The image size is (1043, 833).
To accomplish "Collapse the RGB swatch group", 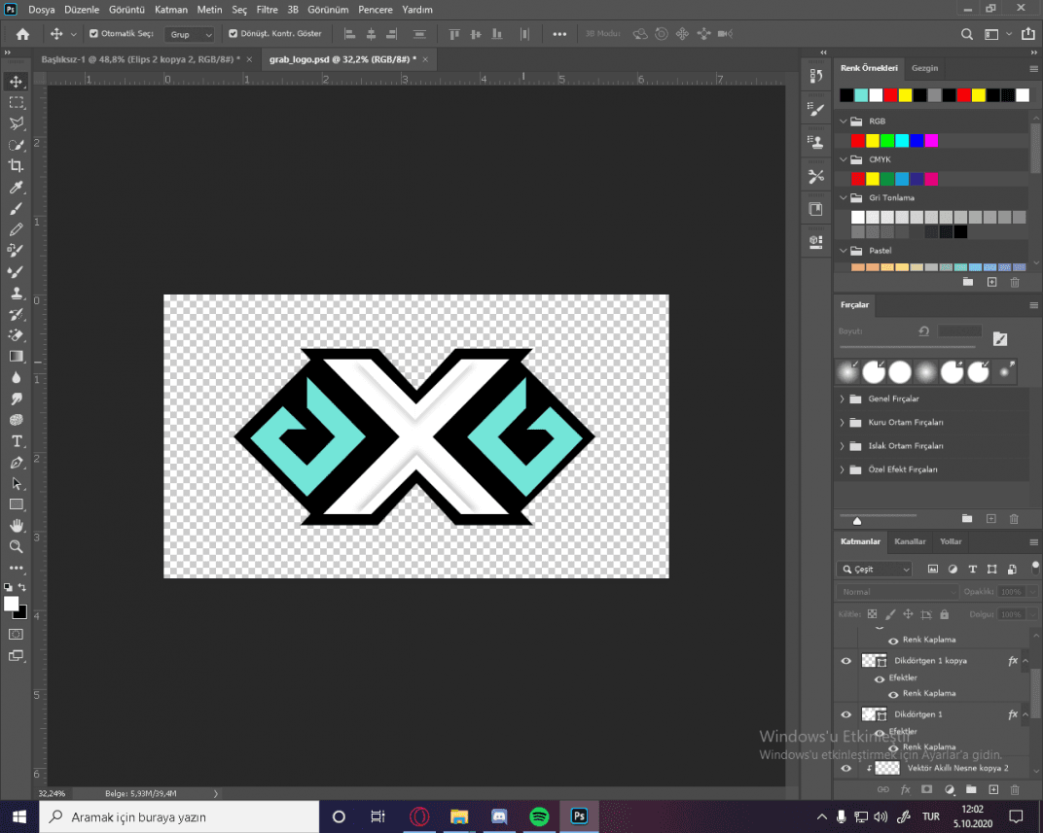I will [x=844, y=121].
